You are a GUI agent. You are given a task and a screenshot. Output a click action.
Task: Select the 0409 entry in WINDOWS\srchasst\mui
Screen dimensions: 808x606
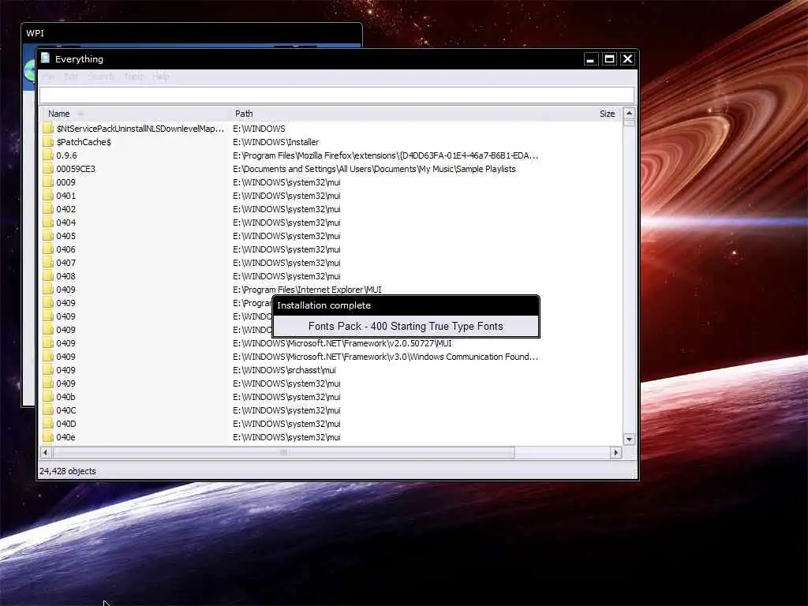(65, 370)
